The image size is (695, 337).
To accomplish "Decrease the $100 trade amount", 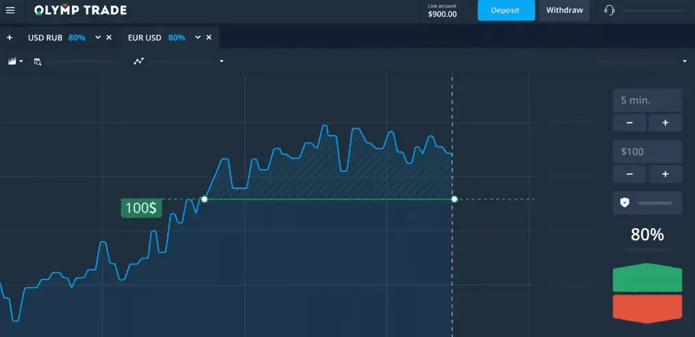I will (x=630, y=174).
